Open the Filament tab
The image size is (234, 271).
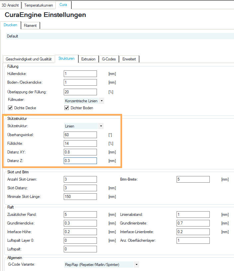[30, 26]
